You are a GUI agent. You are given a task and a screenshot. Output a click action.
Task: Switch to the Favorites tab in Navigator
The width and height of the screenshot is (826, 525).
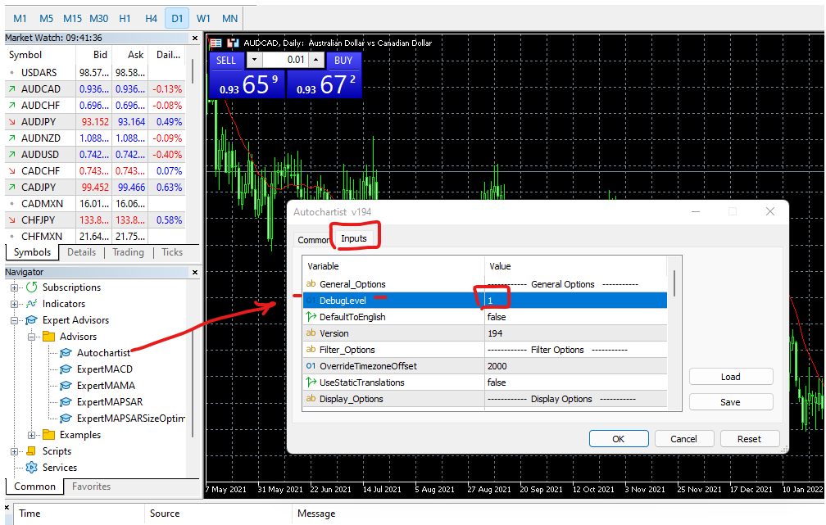(x=91, y=486)
